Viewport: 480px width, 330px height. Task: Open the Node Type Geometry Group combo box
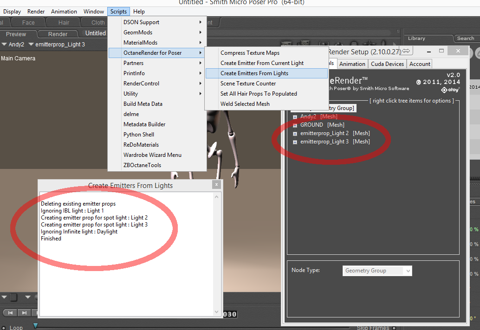[x=377, y=271]
